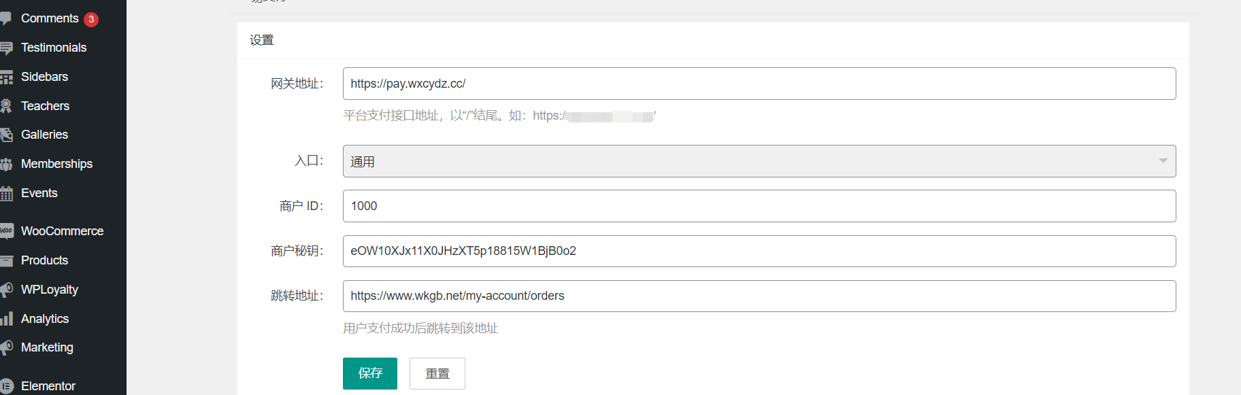The height and width of the screenshot is (395, 1241).
Task: Click the Analytics bar chart icon
Action: pos(6,319)
